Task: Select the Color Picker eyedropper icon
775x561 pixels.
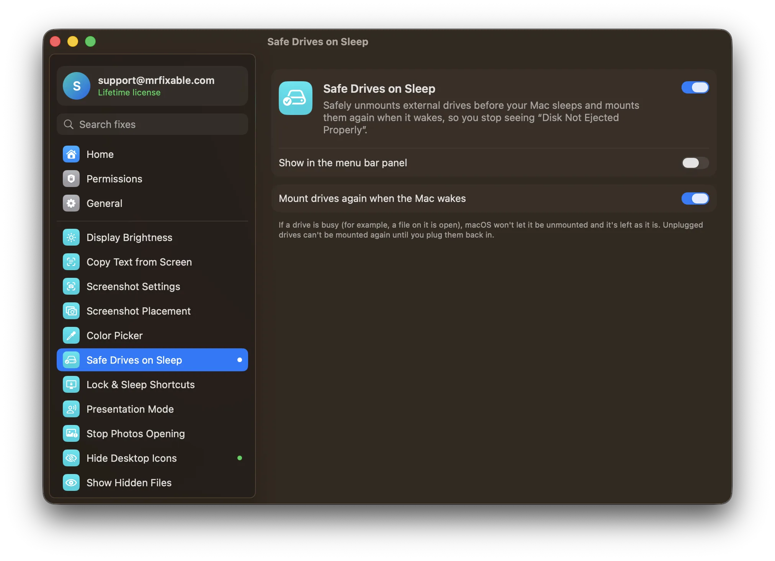Action: [x=71, y=335]
